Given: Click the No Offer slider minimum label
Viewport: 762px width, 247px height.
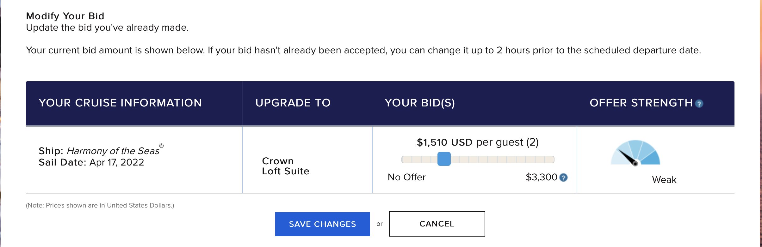Looking at the screenshot, I should pyautogui.click(x=406, y=177).
